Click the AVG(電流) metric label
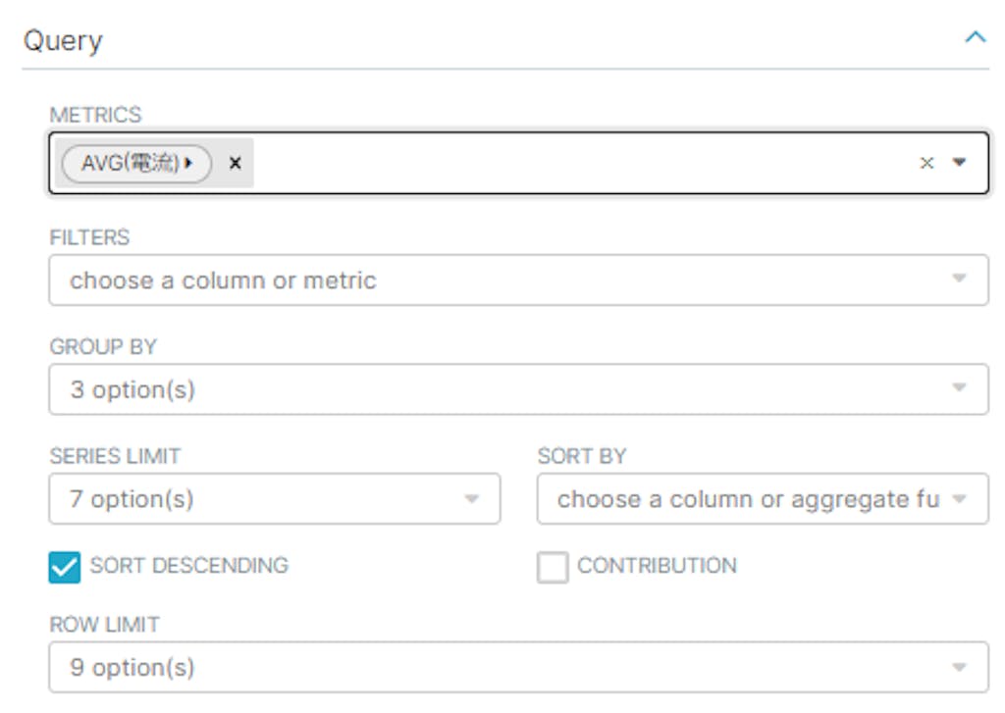This screenshot has width=1005, height=713. click(x=130, y=163)
